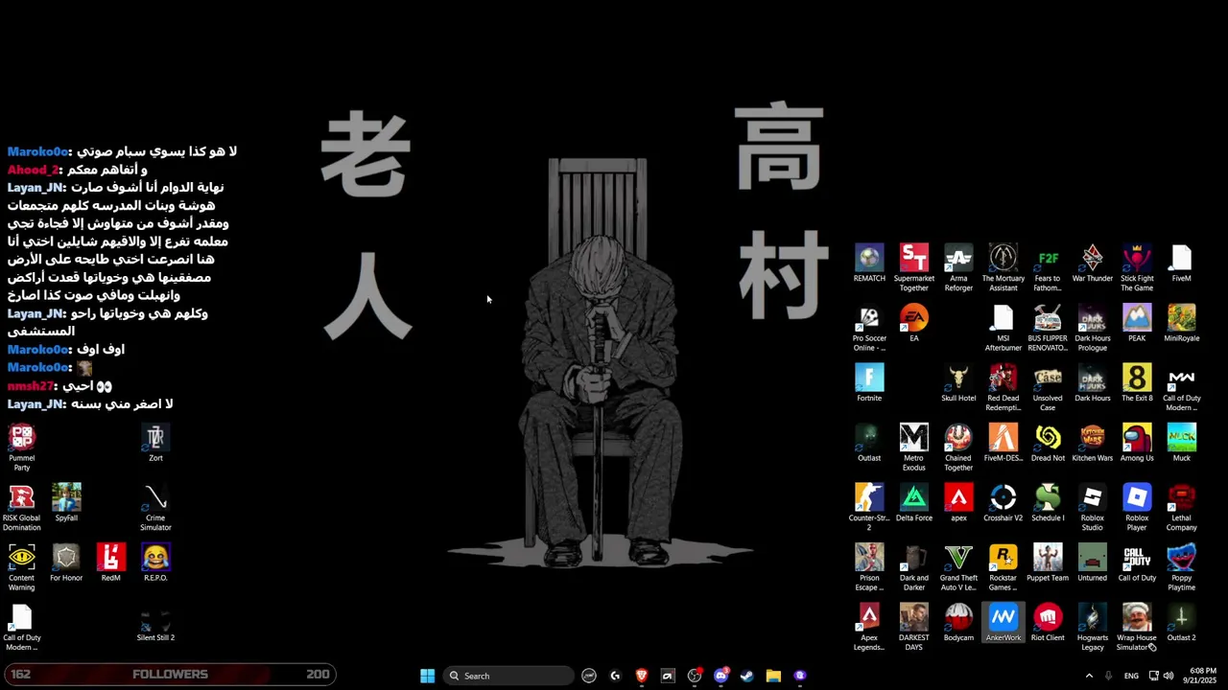Open Dread Not shortcut
Image resolution: width=1228 pixels, height=690 pixels.
1048,443
